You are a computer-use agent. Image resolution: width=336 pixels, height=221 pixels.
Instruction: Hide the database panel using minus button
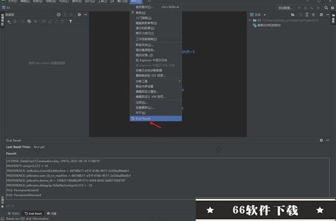86,15
